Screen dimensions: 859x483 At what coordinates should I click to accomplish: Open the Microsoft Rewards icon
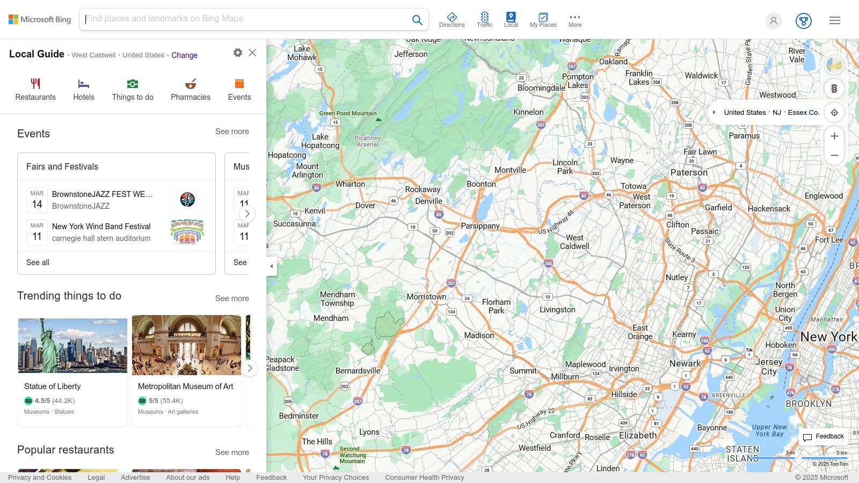pos(803,21)
